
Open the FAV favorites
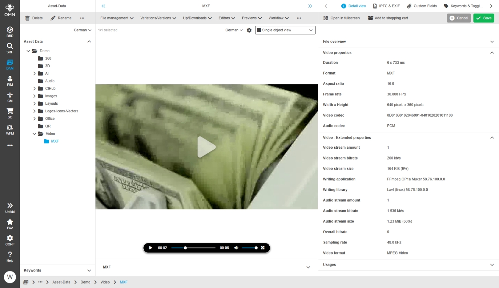[x=10, y=224]
